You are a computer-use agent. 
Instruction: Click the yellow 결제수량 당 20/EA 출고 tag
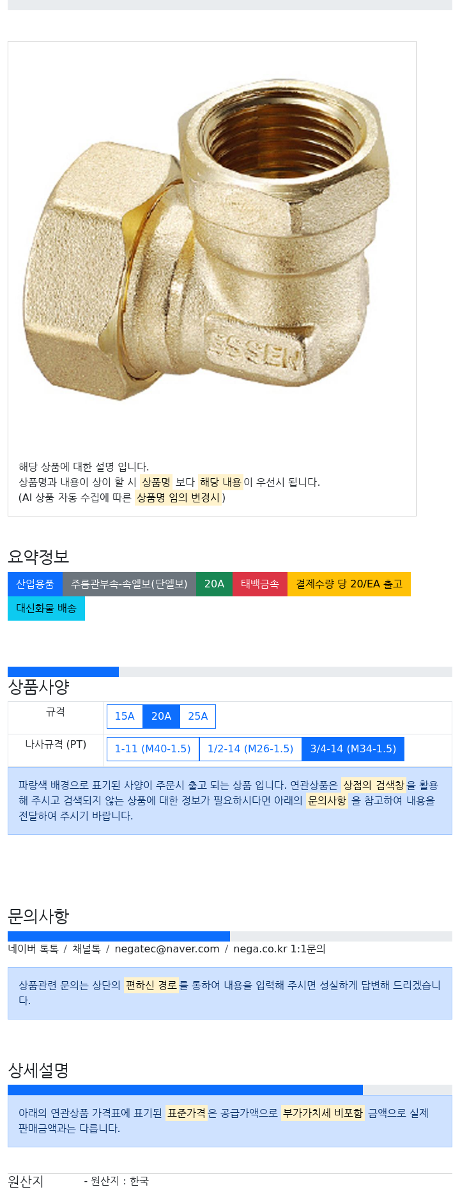point(349,584)
